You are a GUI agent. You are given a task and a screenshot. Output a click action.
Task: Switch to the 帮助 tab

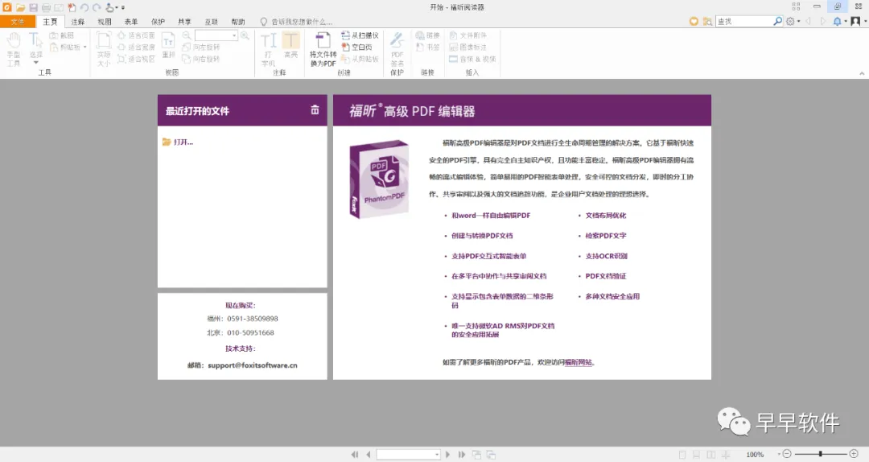coord(238,22)
